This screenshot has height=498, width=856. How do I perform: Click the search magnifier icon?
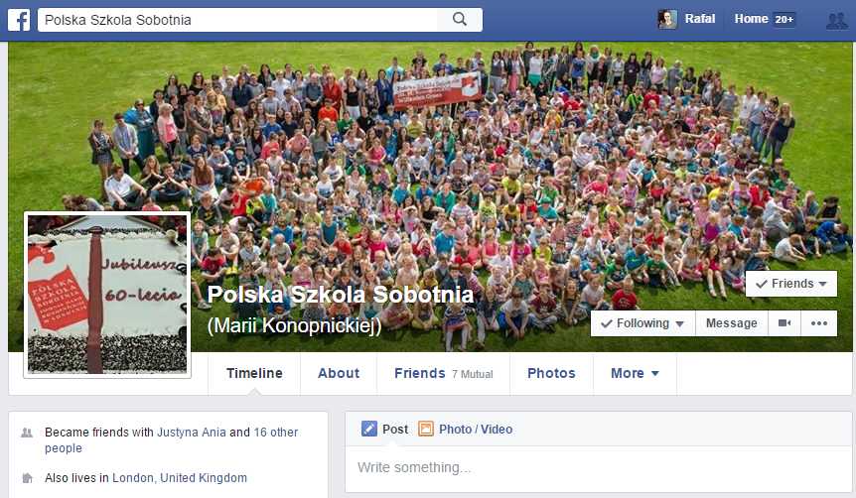tap(460, 19)
